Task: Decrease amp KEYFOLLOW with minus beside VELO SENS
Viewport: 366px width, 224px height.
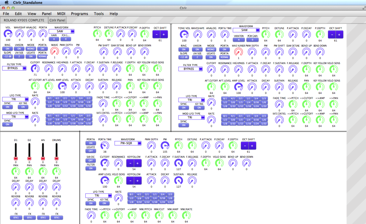Action: point(130,181)
